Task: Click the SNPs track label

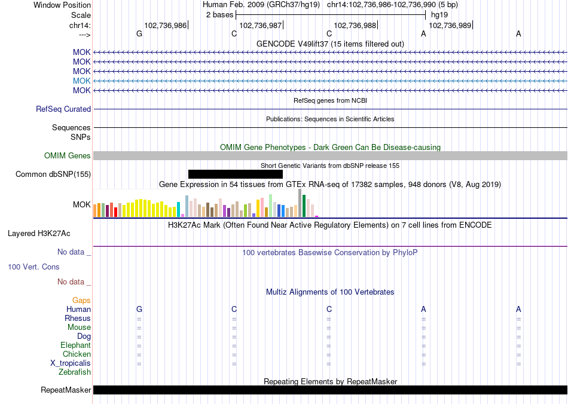Action: [81, 137]
